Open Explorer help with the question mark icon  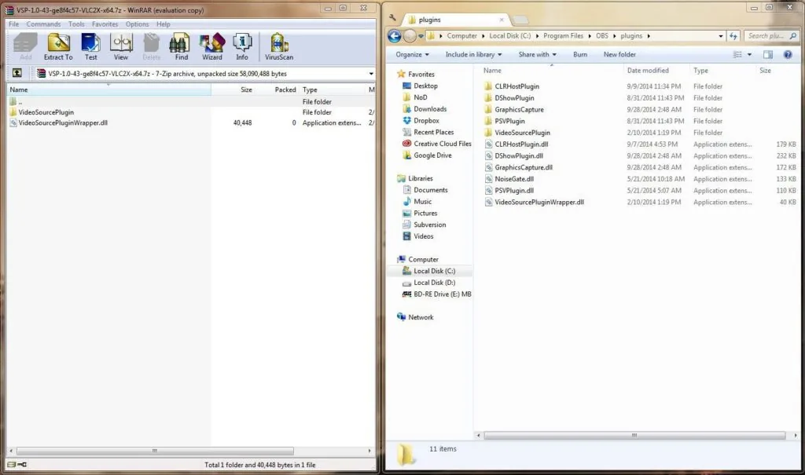[788, 54]
